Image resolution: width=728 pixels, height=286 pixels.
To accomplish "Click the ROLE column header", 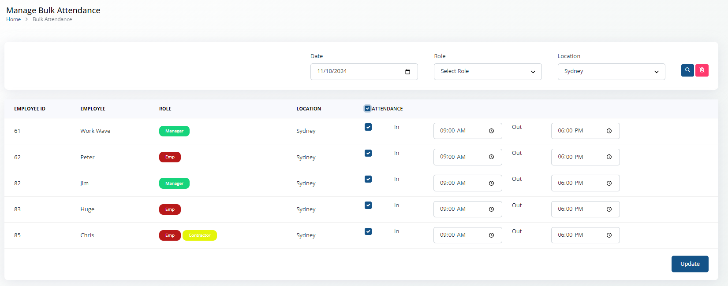I will click(165, 109).
